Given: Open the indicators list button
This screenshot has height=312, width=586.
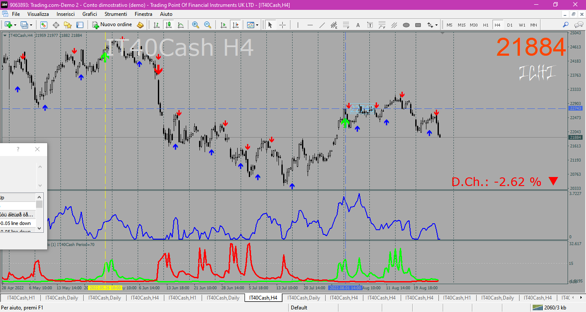Looking at the screenshot, I should pyautogui.click(x=251, y=25).
